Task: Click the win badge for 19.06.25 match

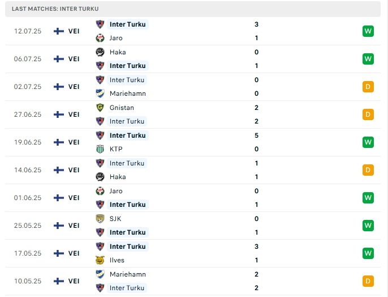Action: tap(368, 142)
